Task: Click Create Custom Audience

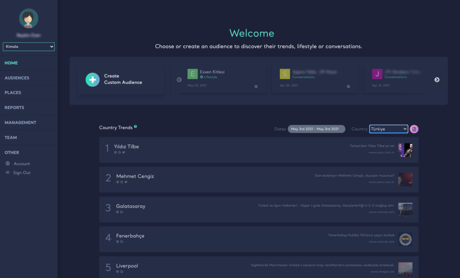Action: 121,79
